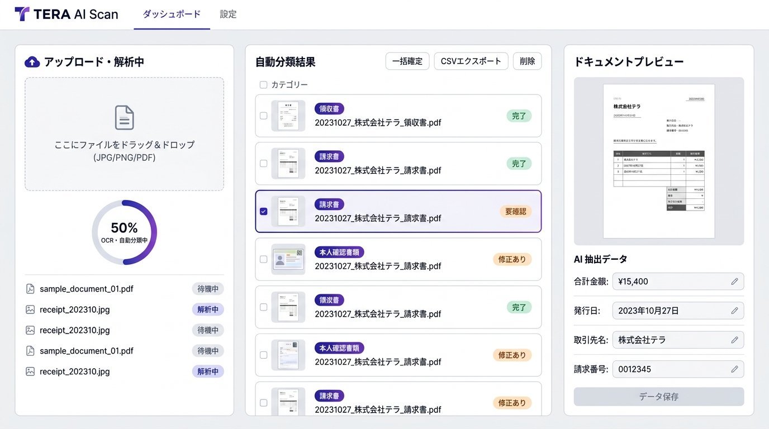Click the 解析中 status badge on receipt_202310.jpg

pyautogui.click(x=208, y=309)
